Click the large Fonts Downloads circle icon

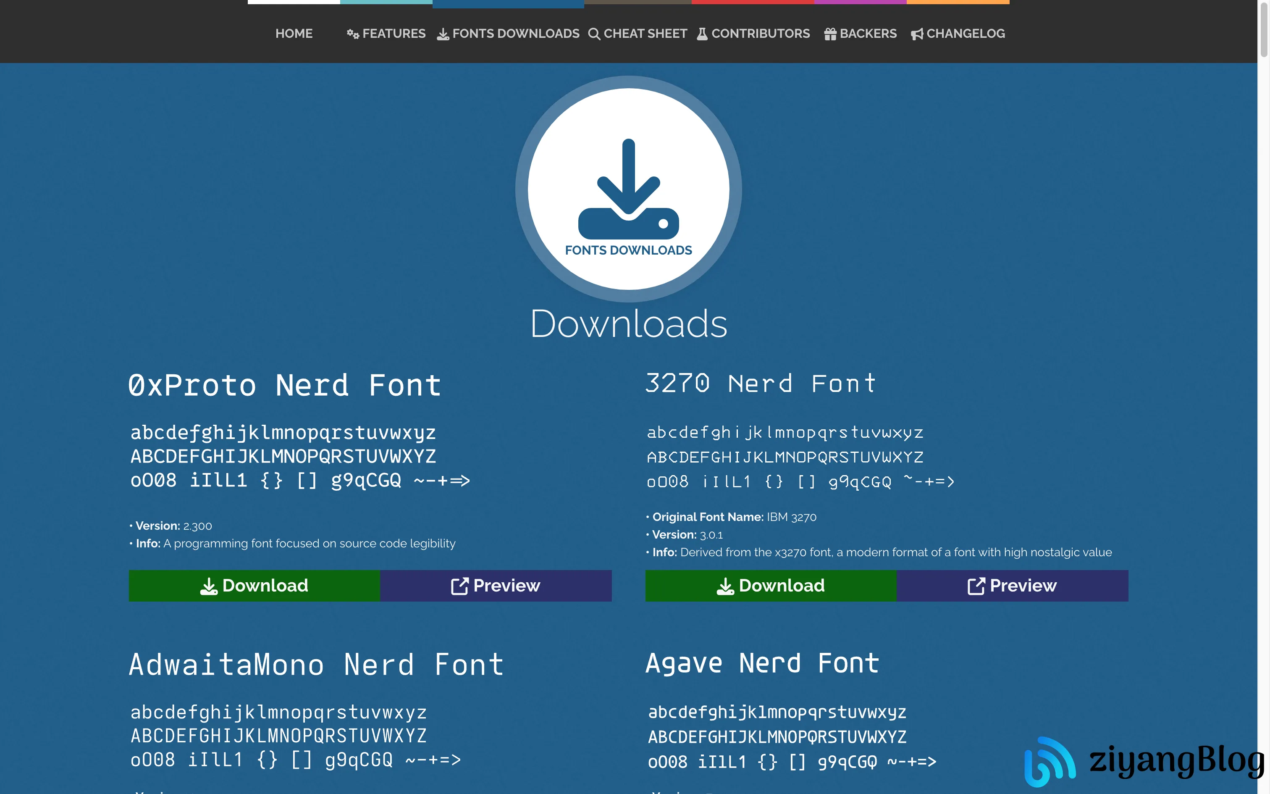[x=628, y=189]
